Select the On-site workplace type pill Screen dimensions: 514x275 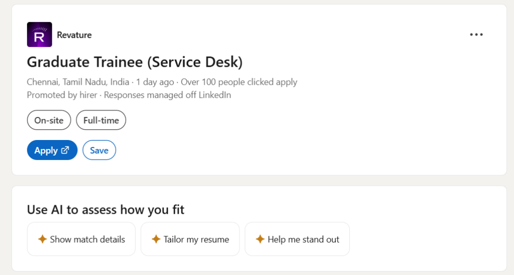coord(49,120)
